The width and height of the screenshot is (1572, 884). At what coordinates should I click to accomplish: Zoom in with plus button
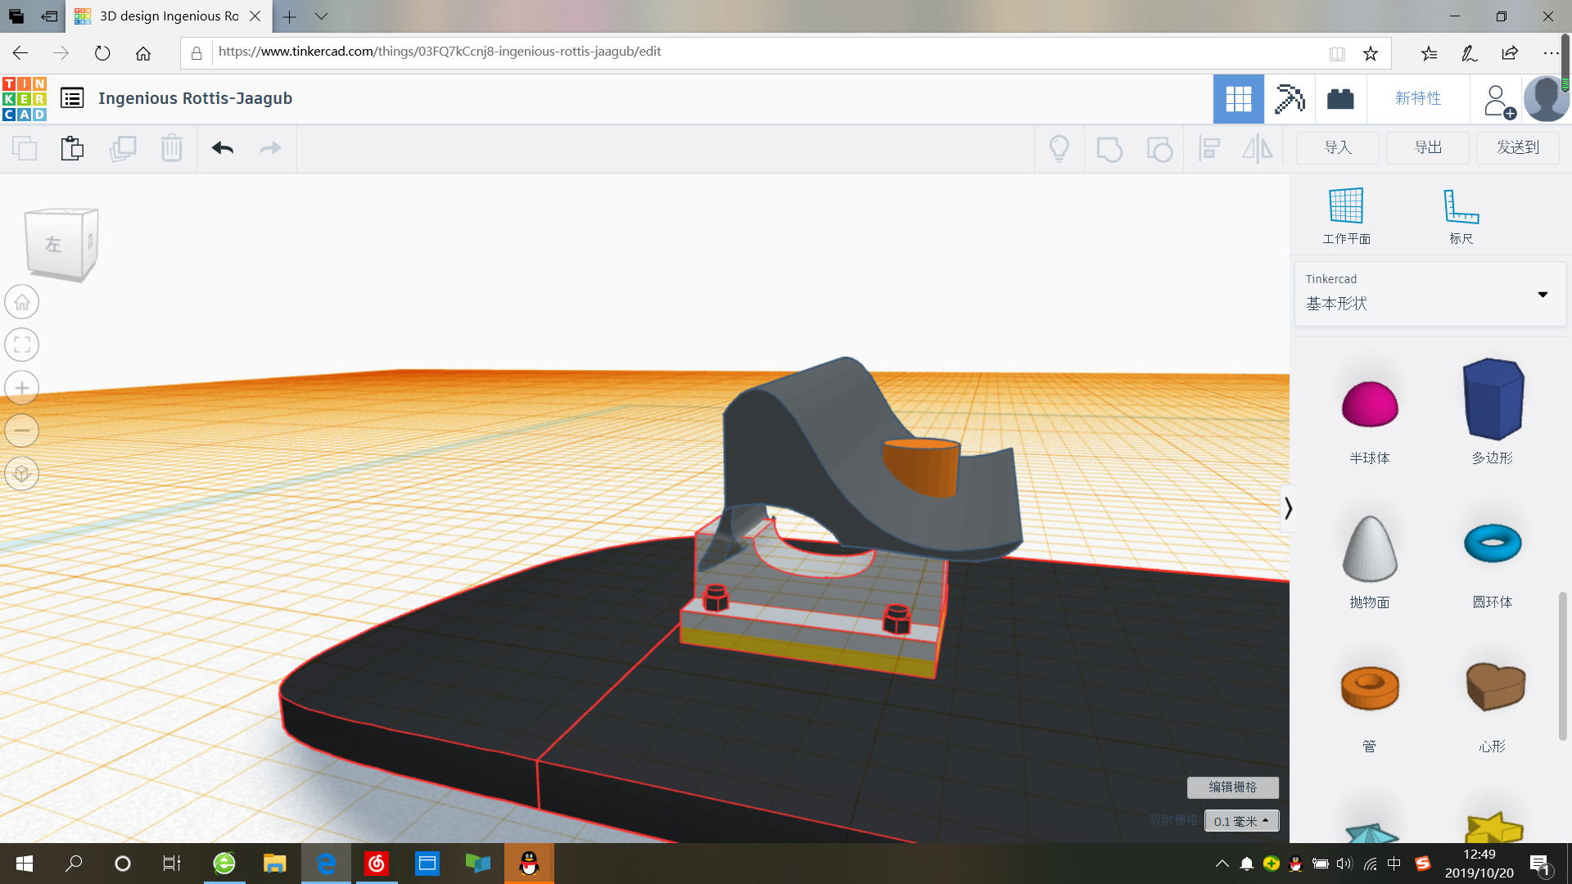[22, 388]
